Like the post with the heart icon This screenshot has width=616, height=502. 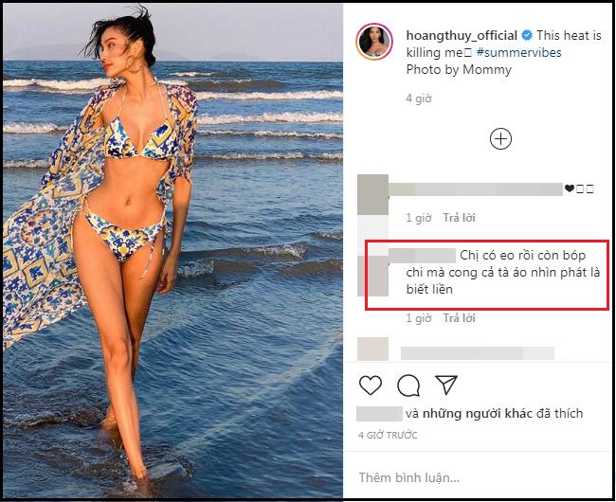(x=371, y=385)
